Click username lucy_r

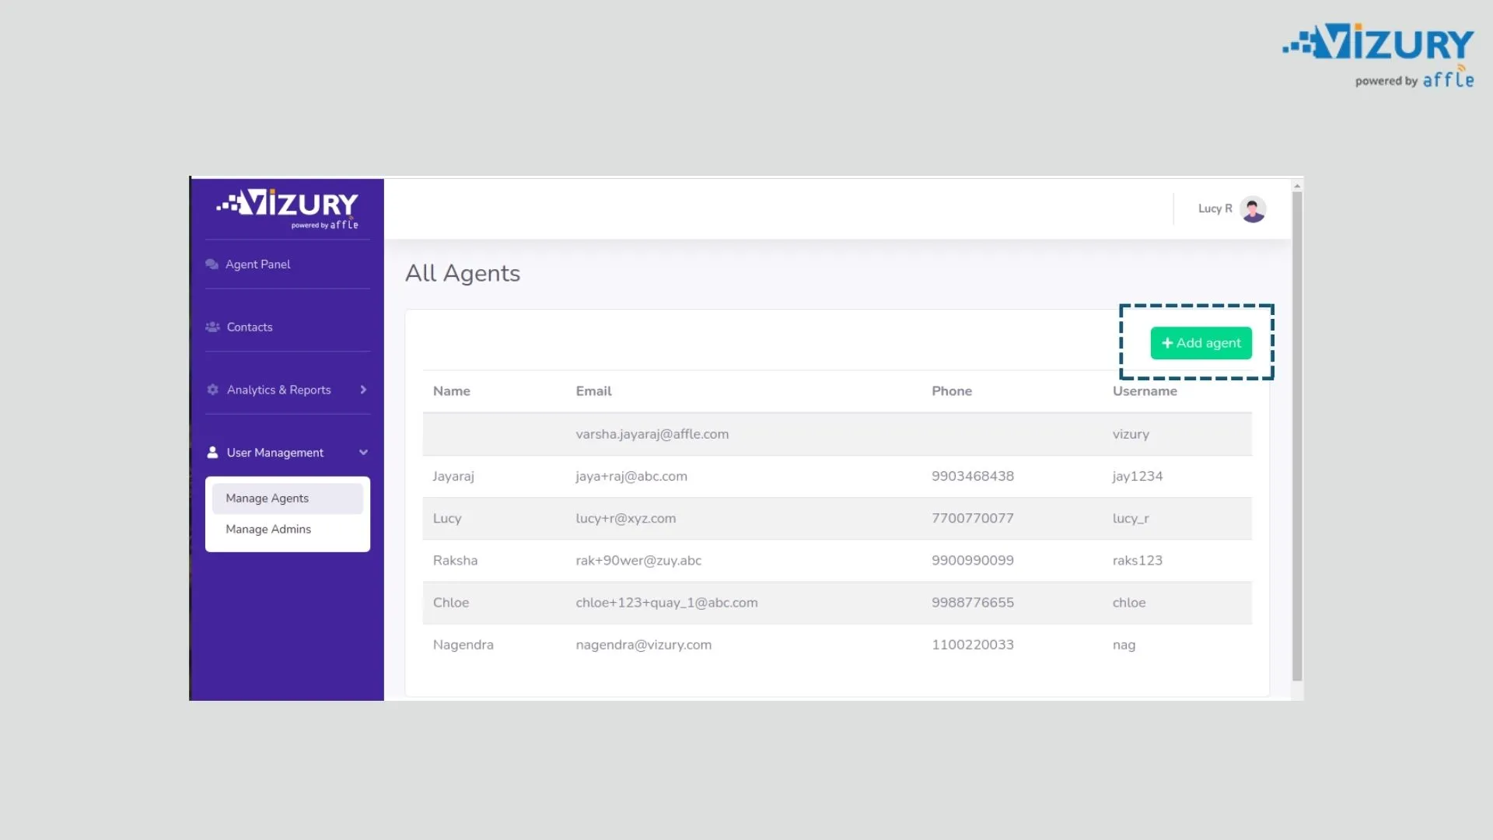[x=1131, y=518]
